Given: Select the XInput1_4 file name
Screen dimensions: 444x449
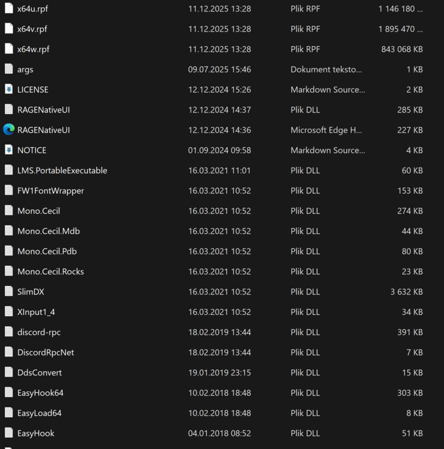Looking at the screenshot, I should (x=36, y=312).
